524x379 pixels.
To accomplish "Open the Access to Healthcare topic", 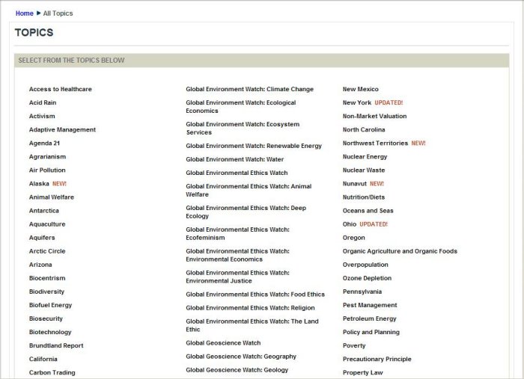I will click(60, 89).
